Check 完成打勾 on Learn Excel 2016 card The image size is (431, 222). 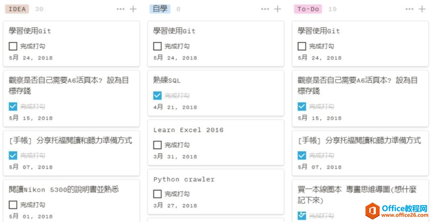[x=157, y=145]
